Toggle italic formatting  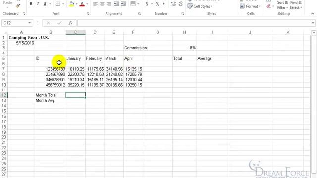click(38, 4)
